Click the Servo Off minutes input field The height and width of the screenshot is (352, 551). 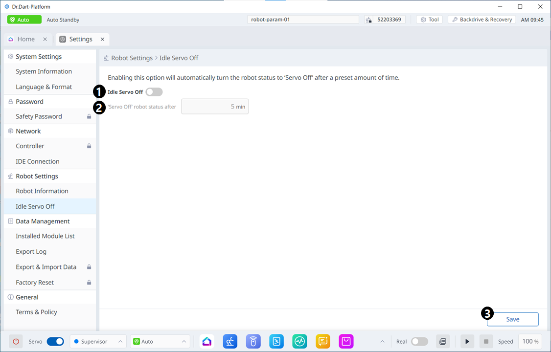pyautogui.click(x=214, y=107)
